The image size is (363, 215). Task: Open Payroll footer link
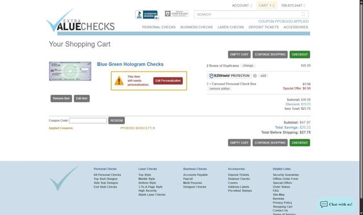188,179
